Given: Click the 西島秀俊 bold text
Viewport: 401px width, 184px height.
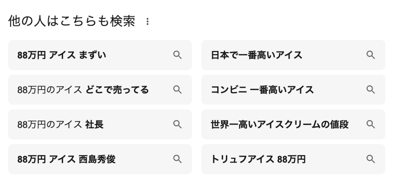Looking at the screenshot, I should coord(97,159).
